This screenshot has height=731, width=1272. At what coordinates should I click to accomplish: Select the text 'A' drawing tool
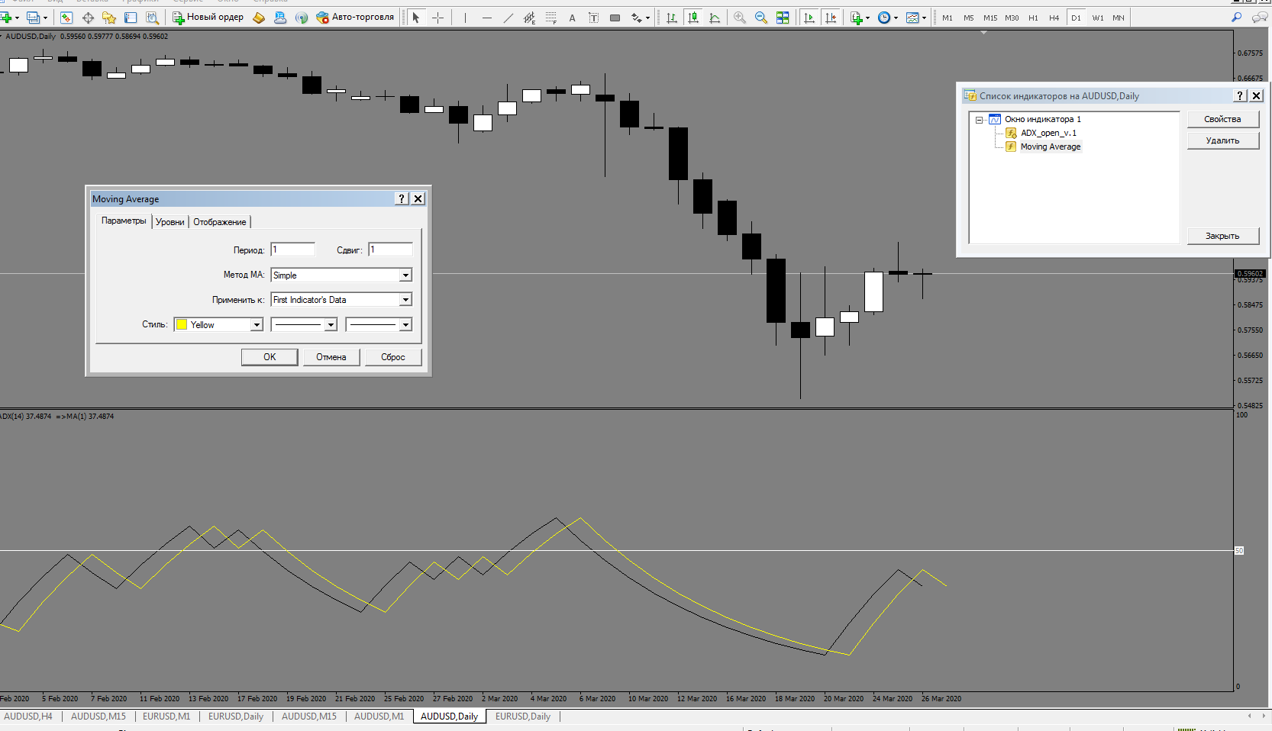coord(572,18)
